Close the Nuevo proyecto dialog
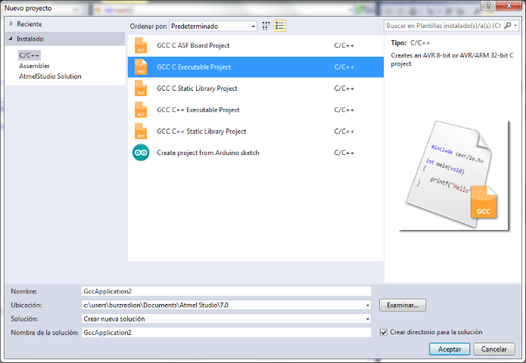526x363 pixels. [x=509, y=5]
